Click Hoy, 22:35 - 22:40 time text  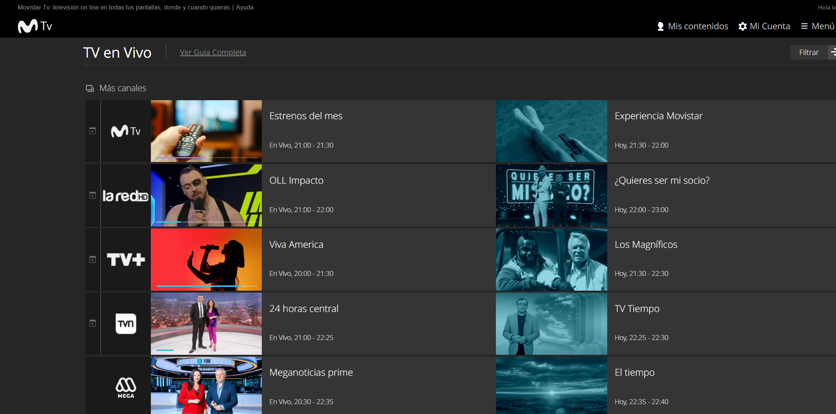[x=641, y=402]
